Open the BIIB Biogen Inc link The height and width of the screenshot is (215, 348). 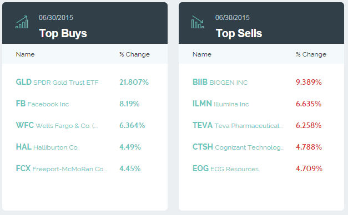coord(220,82)
